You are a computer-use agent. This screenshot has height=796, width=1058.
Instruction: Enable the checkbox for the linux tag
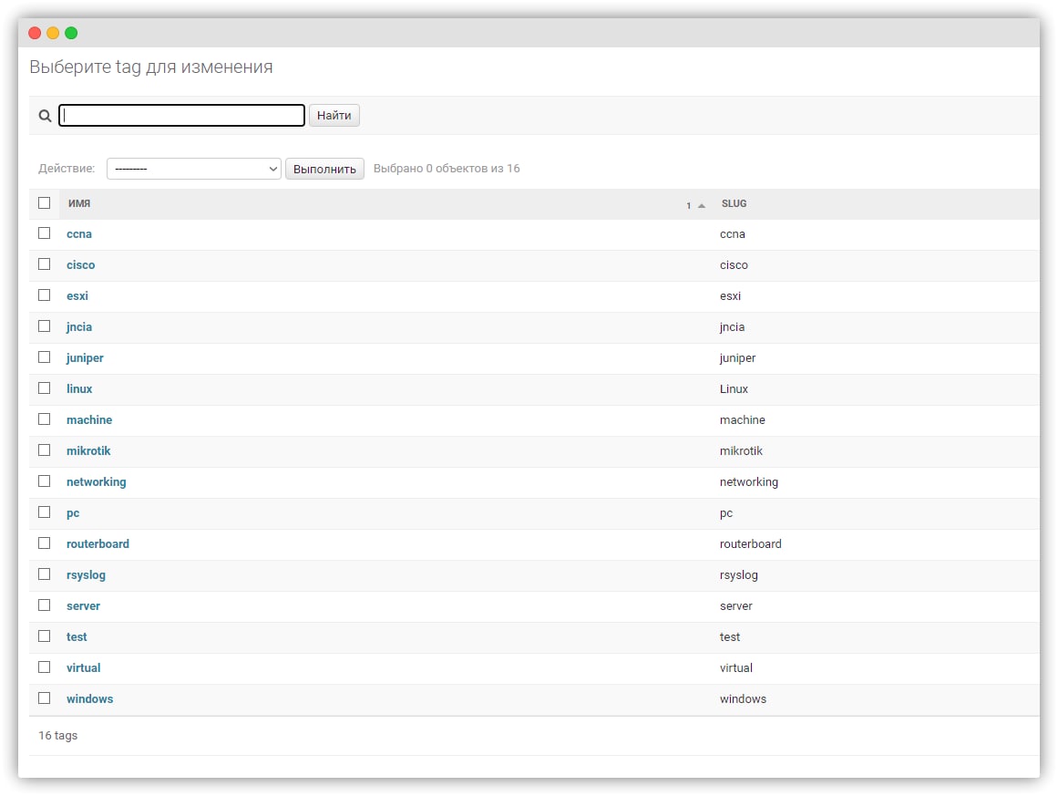pos(44,388)
